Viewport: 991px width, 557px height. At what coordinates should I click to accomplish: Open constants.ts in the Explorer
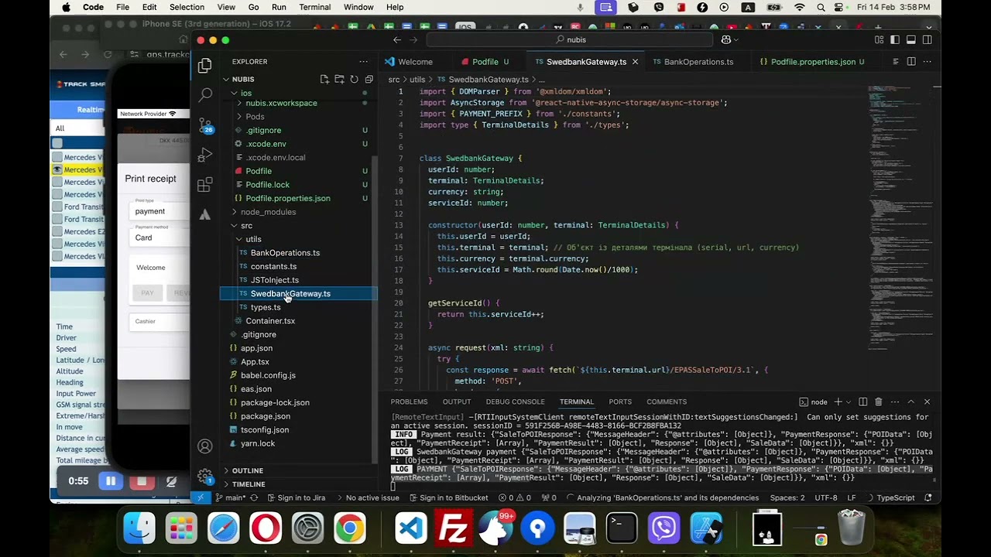pyautogui.click(x=273, y=267)
